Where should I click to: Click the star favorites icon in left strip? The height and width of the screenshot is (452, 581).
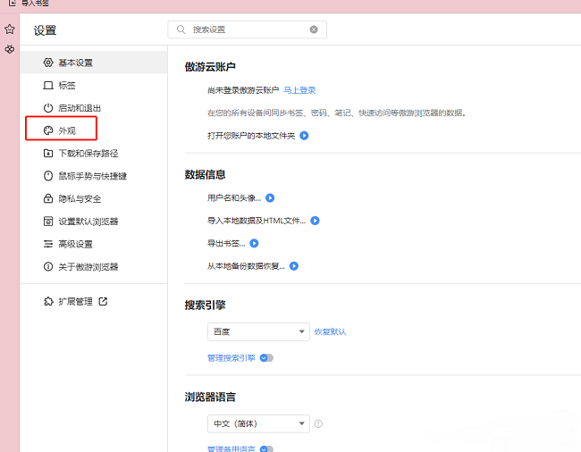tap(10, 29)
